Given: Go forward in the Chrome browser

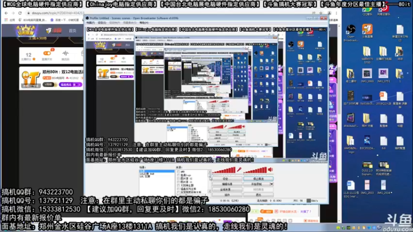Looking at the screenshot, I should pos(13,13).
